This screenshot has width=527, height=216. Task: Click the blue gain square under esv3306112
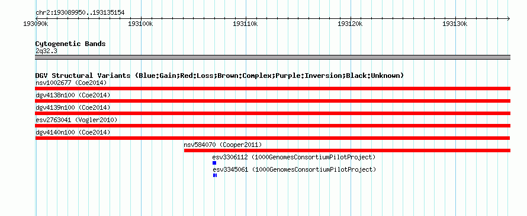click(214, 163)
